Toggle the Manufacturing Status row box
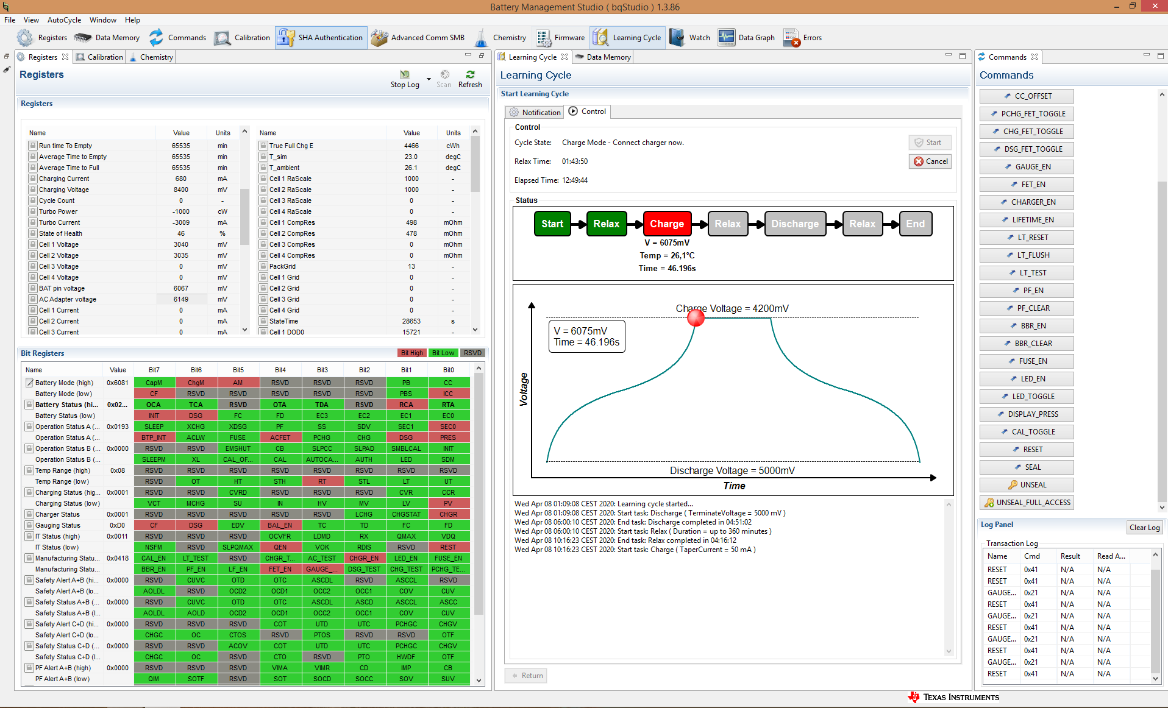Image resolution: width=1168 pixels, height=708 pixels. pos(29,558)
